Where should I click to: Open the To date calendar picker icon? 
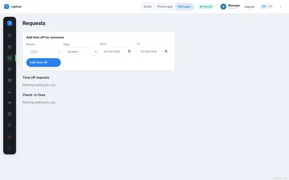166,51
